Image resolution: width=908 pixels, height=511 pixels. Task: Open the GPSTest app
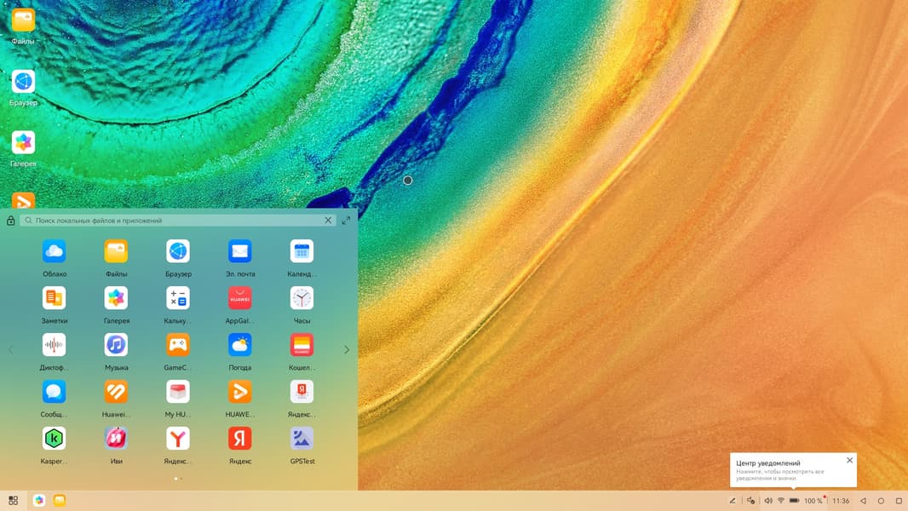(302, 439)
